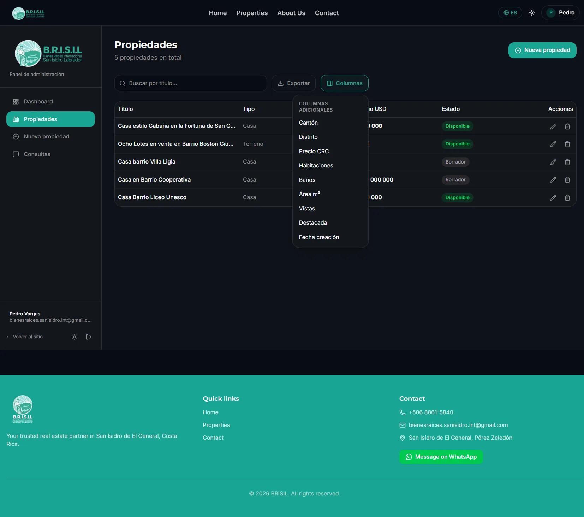This screenshot has height=517, width=584.
Task: Open About Us in top navigation
Action: 291,13
